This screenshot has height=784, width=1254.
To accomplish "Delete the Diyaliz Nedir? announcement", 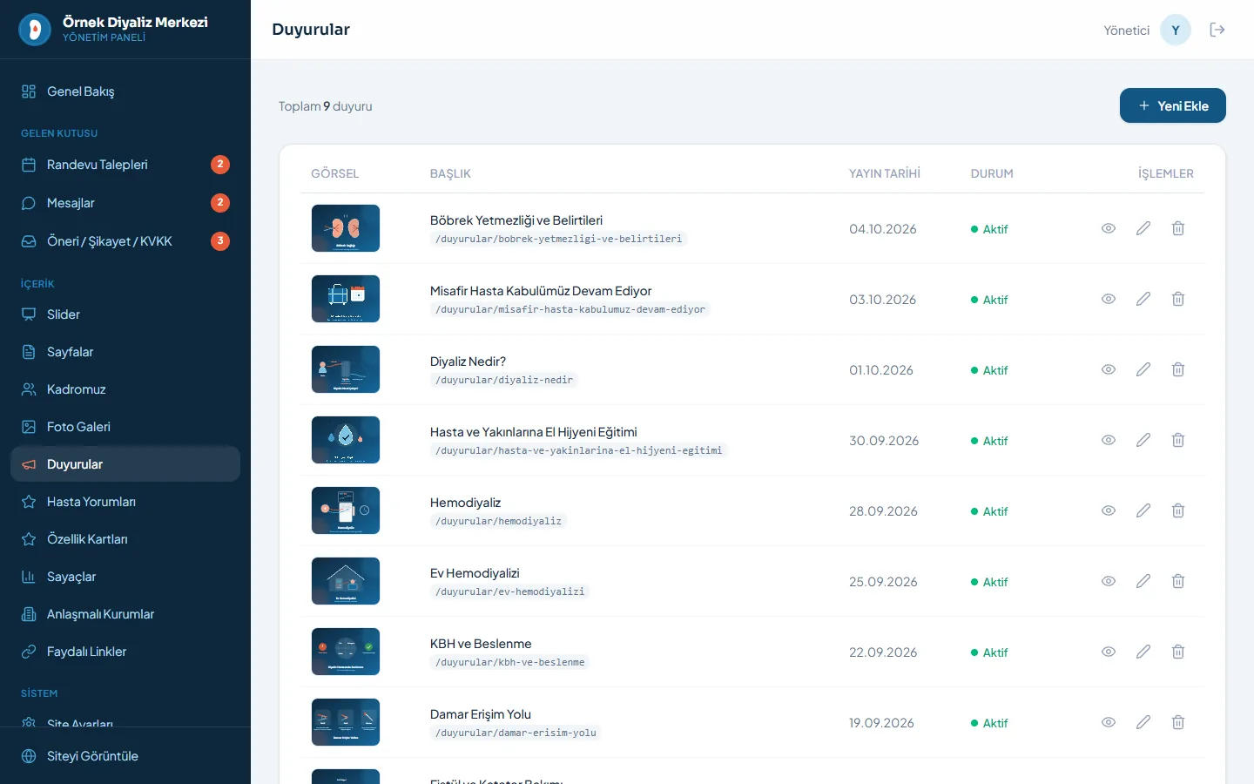I will (x=1178, y=369).
